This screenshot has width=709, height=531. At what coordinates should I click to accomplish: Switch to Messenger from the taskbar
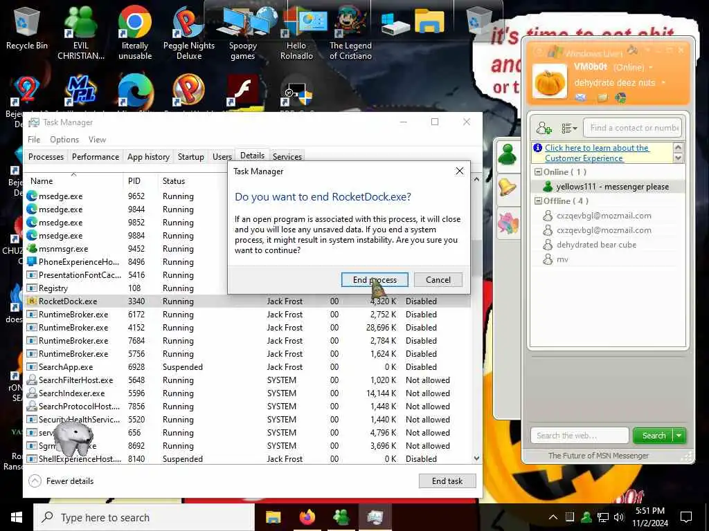click(341, 517)
